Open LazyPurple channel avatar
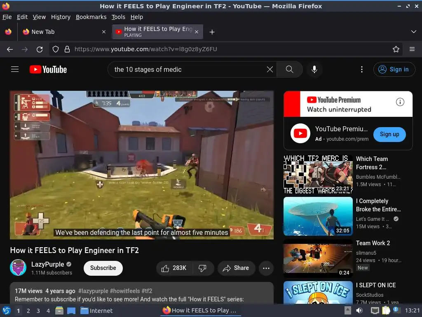 click(x=18, y=267)
